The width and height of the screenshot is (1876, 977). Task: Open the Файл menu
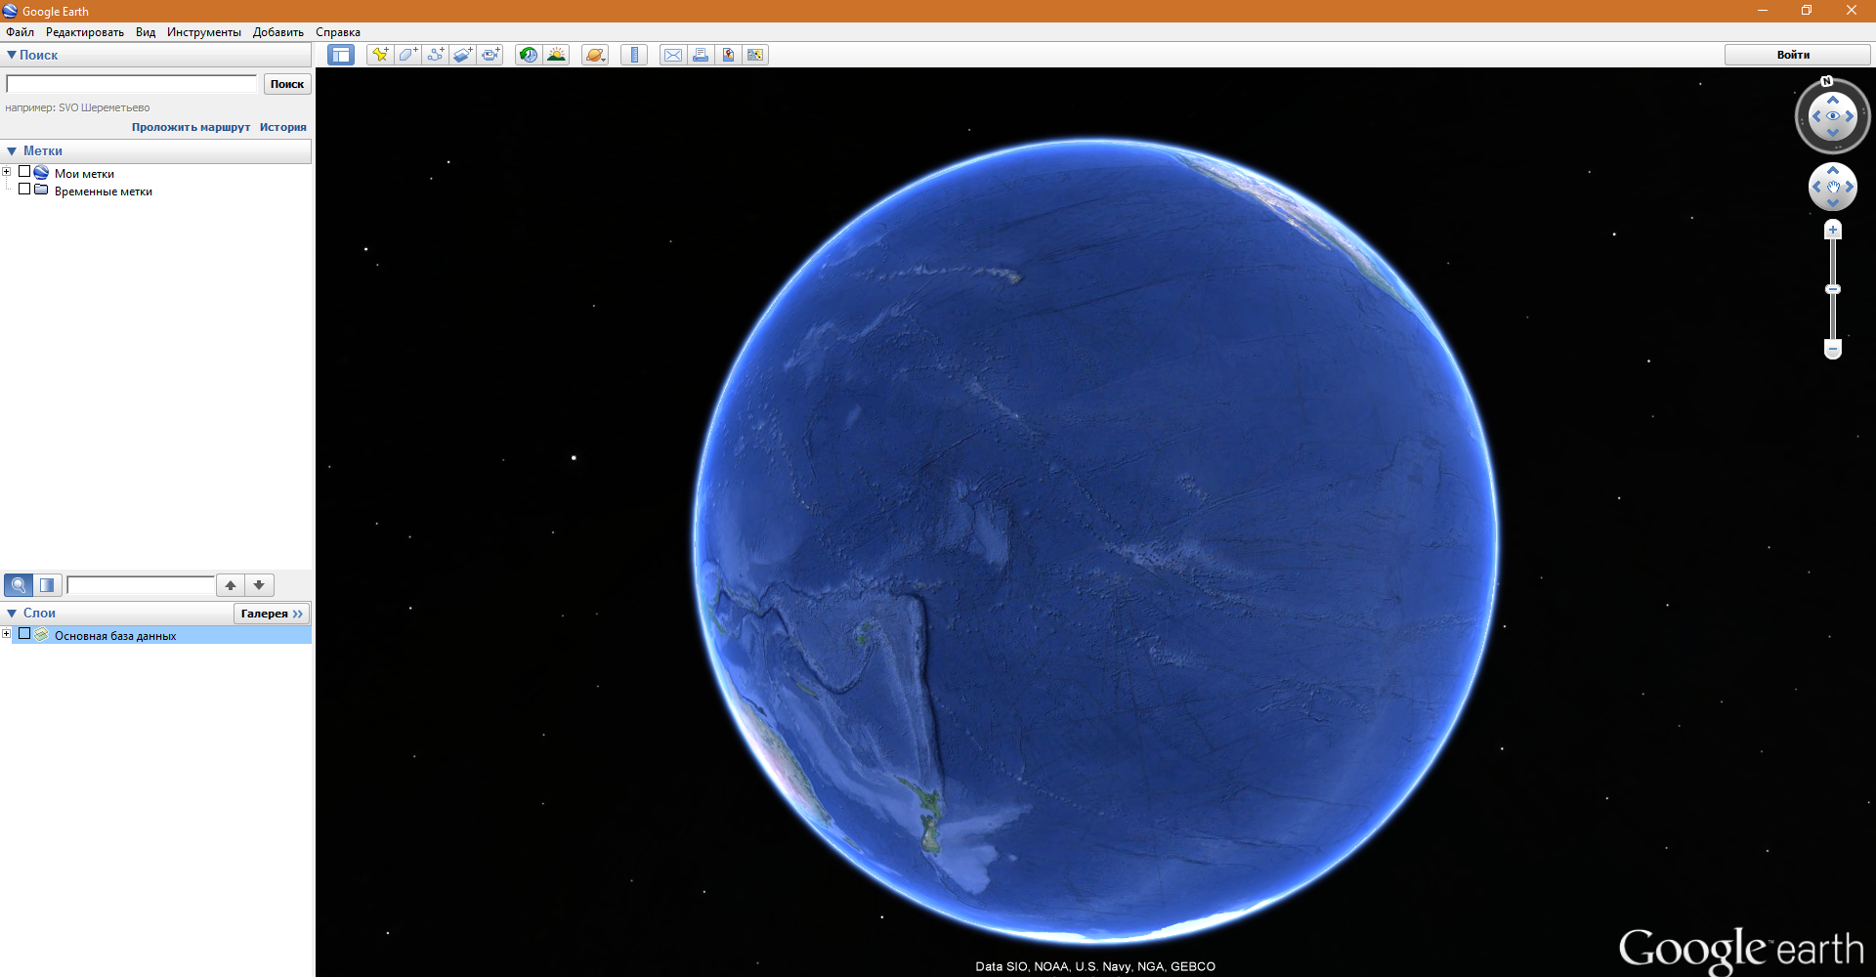click(20, 32)
